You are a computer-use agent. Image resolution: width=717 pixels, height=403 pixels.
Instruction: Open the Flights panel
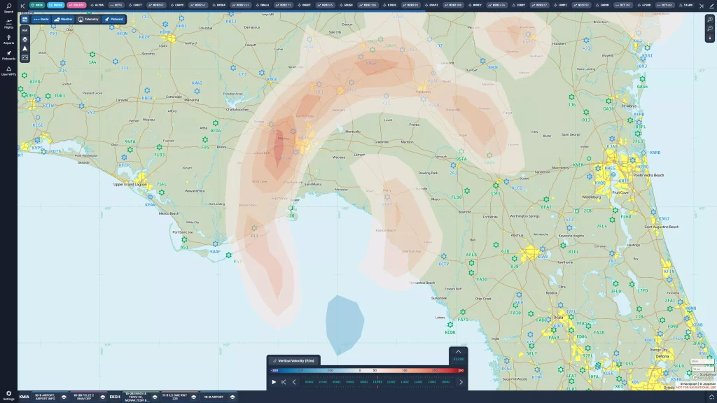click(8, 26)
